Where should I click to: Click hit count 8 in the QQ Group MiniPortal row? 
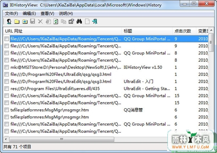[176, 53]
